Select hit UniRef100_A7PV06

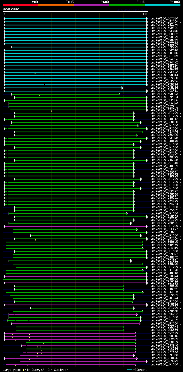[x=164, y=81]
